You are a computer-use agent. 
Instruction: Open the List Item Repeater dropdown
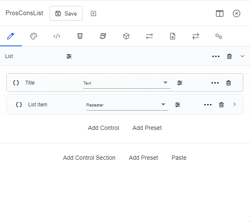coord(127,105)
